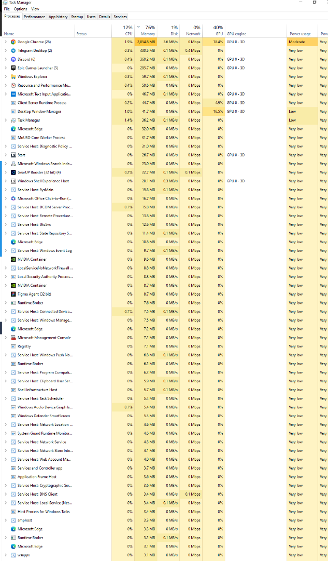Click the Client Server Runtime Process icon
The image size is (328, 561).
pos(13,103)
